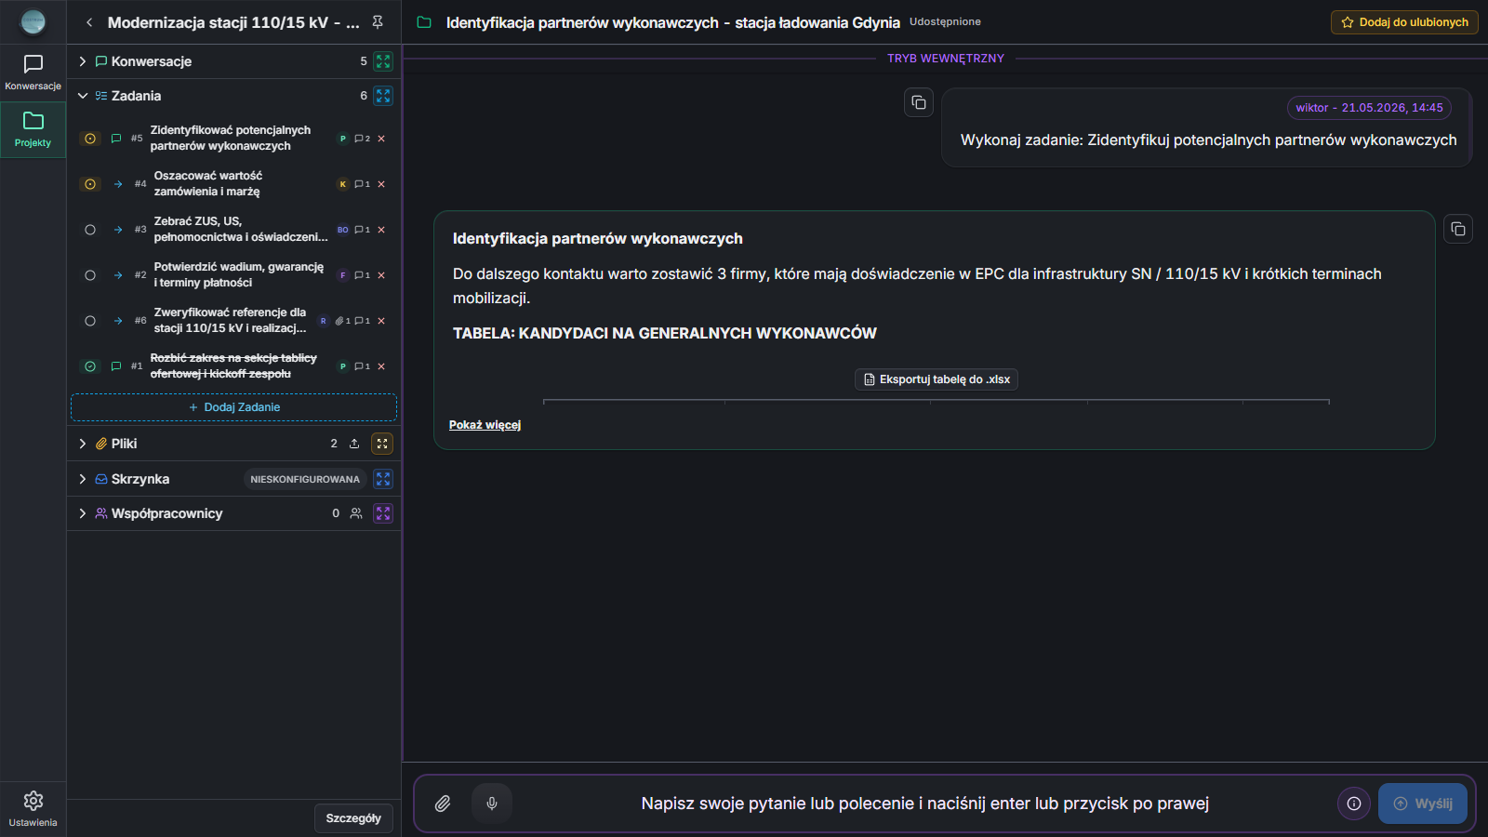Click Dodaj Zadanie button
This screenshot has width=1488, height=837.
tap(233, 407)
